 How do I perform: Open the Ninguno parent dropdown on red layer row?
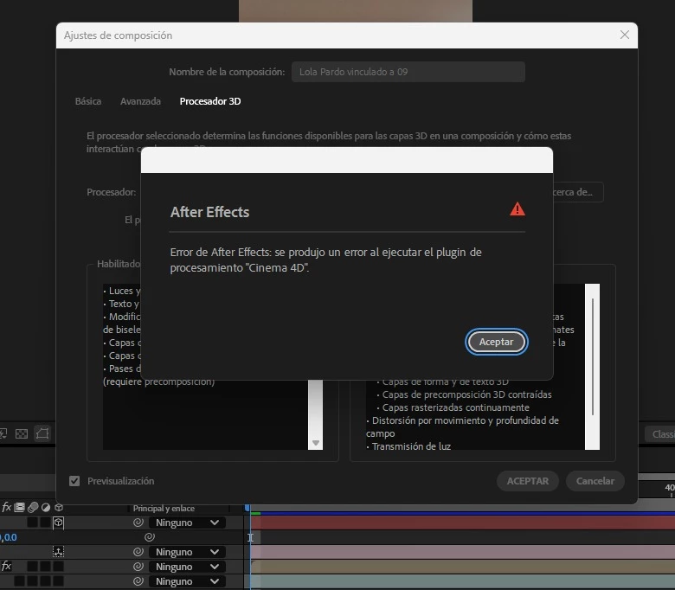187,523
